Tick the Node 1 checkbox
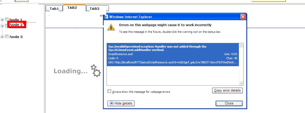This screenshot has width=305, height=113. (7, 19)
